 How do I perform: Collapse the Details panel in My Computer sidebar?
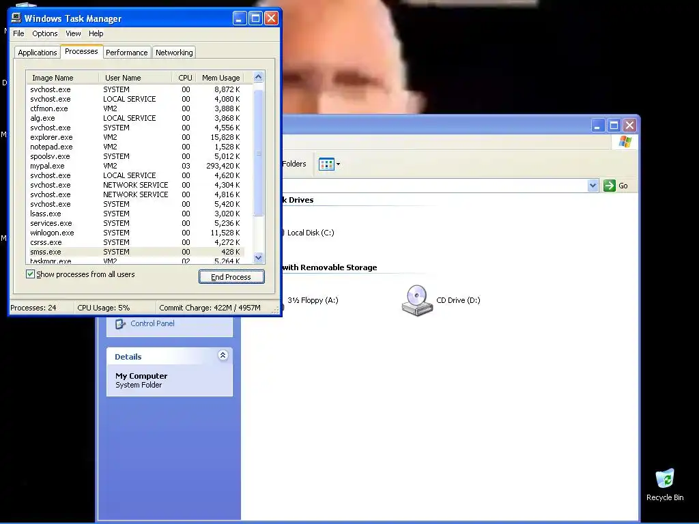(223, 355)
